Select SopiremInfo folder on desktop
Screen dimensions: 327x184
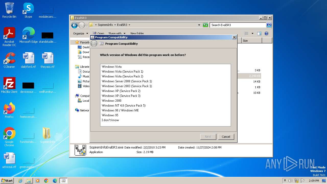(x=48, y=135)
